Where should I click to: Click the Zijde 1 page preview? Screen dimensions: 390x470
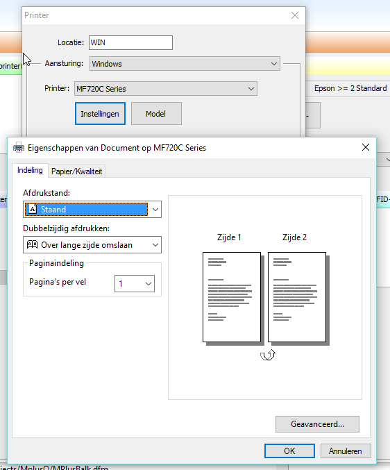coord(232,297)
